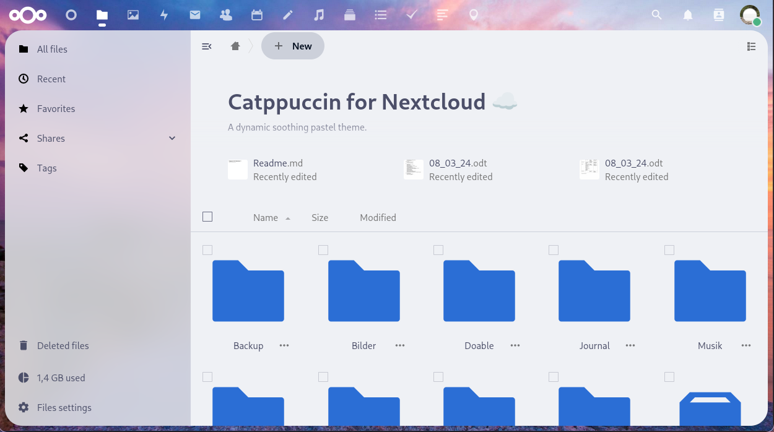
Task: Open the Photos app icon
Action: click(133, 15)
